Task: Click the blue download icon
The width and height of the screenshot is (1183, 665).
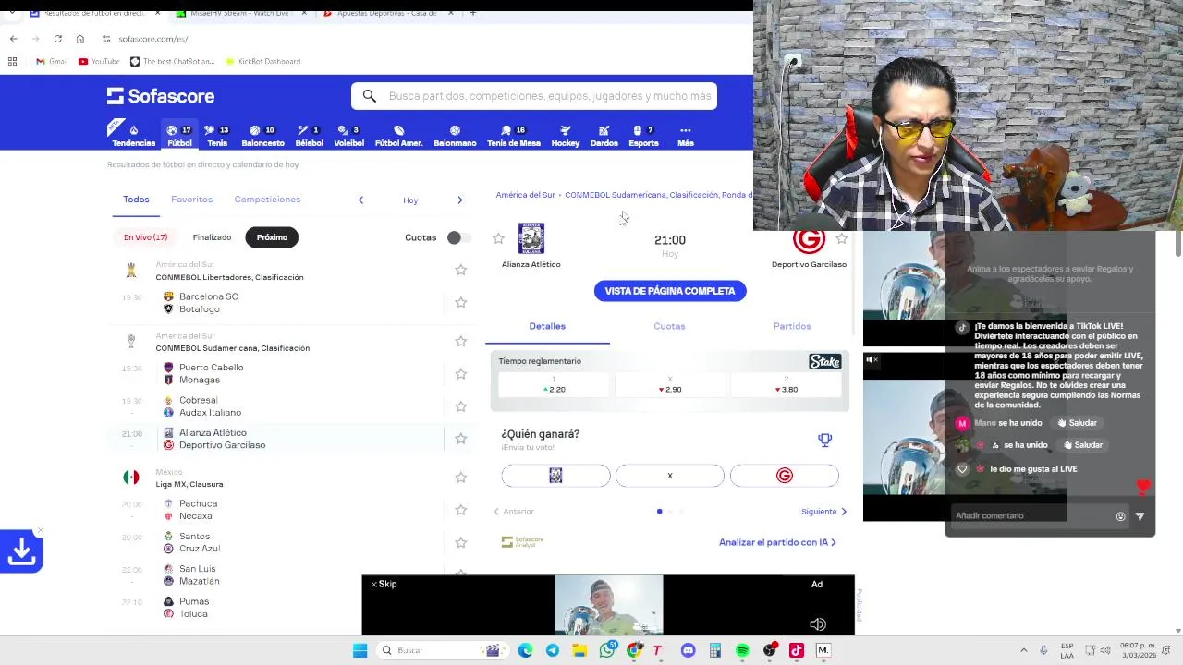Action: (x=21, y=552)
